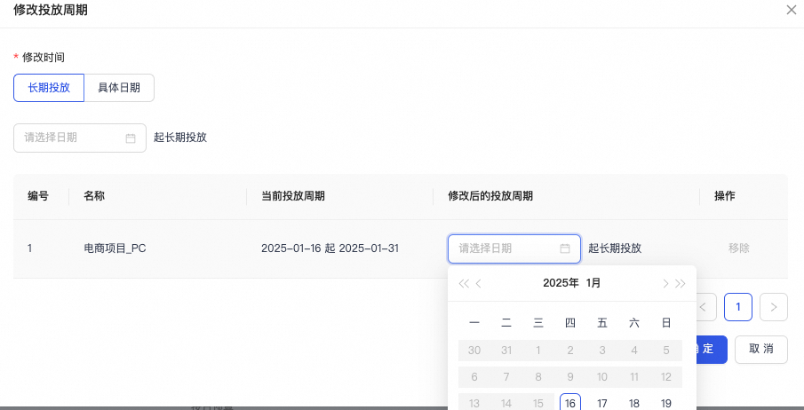Screen dimensions: 804x410
Task: Go to next page in pagination
Action: 774,307
